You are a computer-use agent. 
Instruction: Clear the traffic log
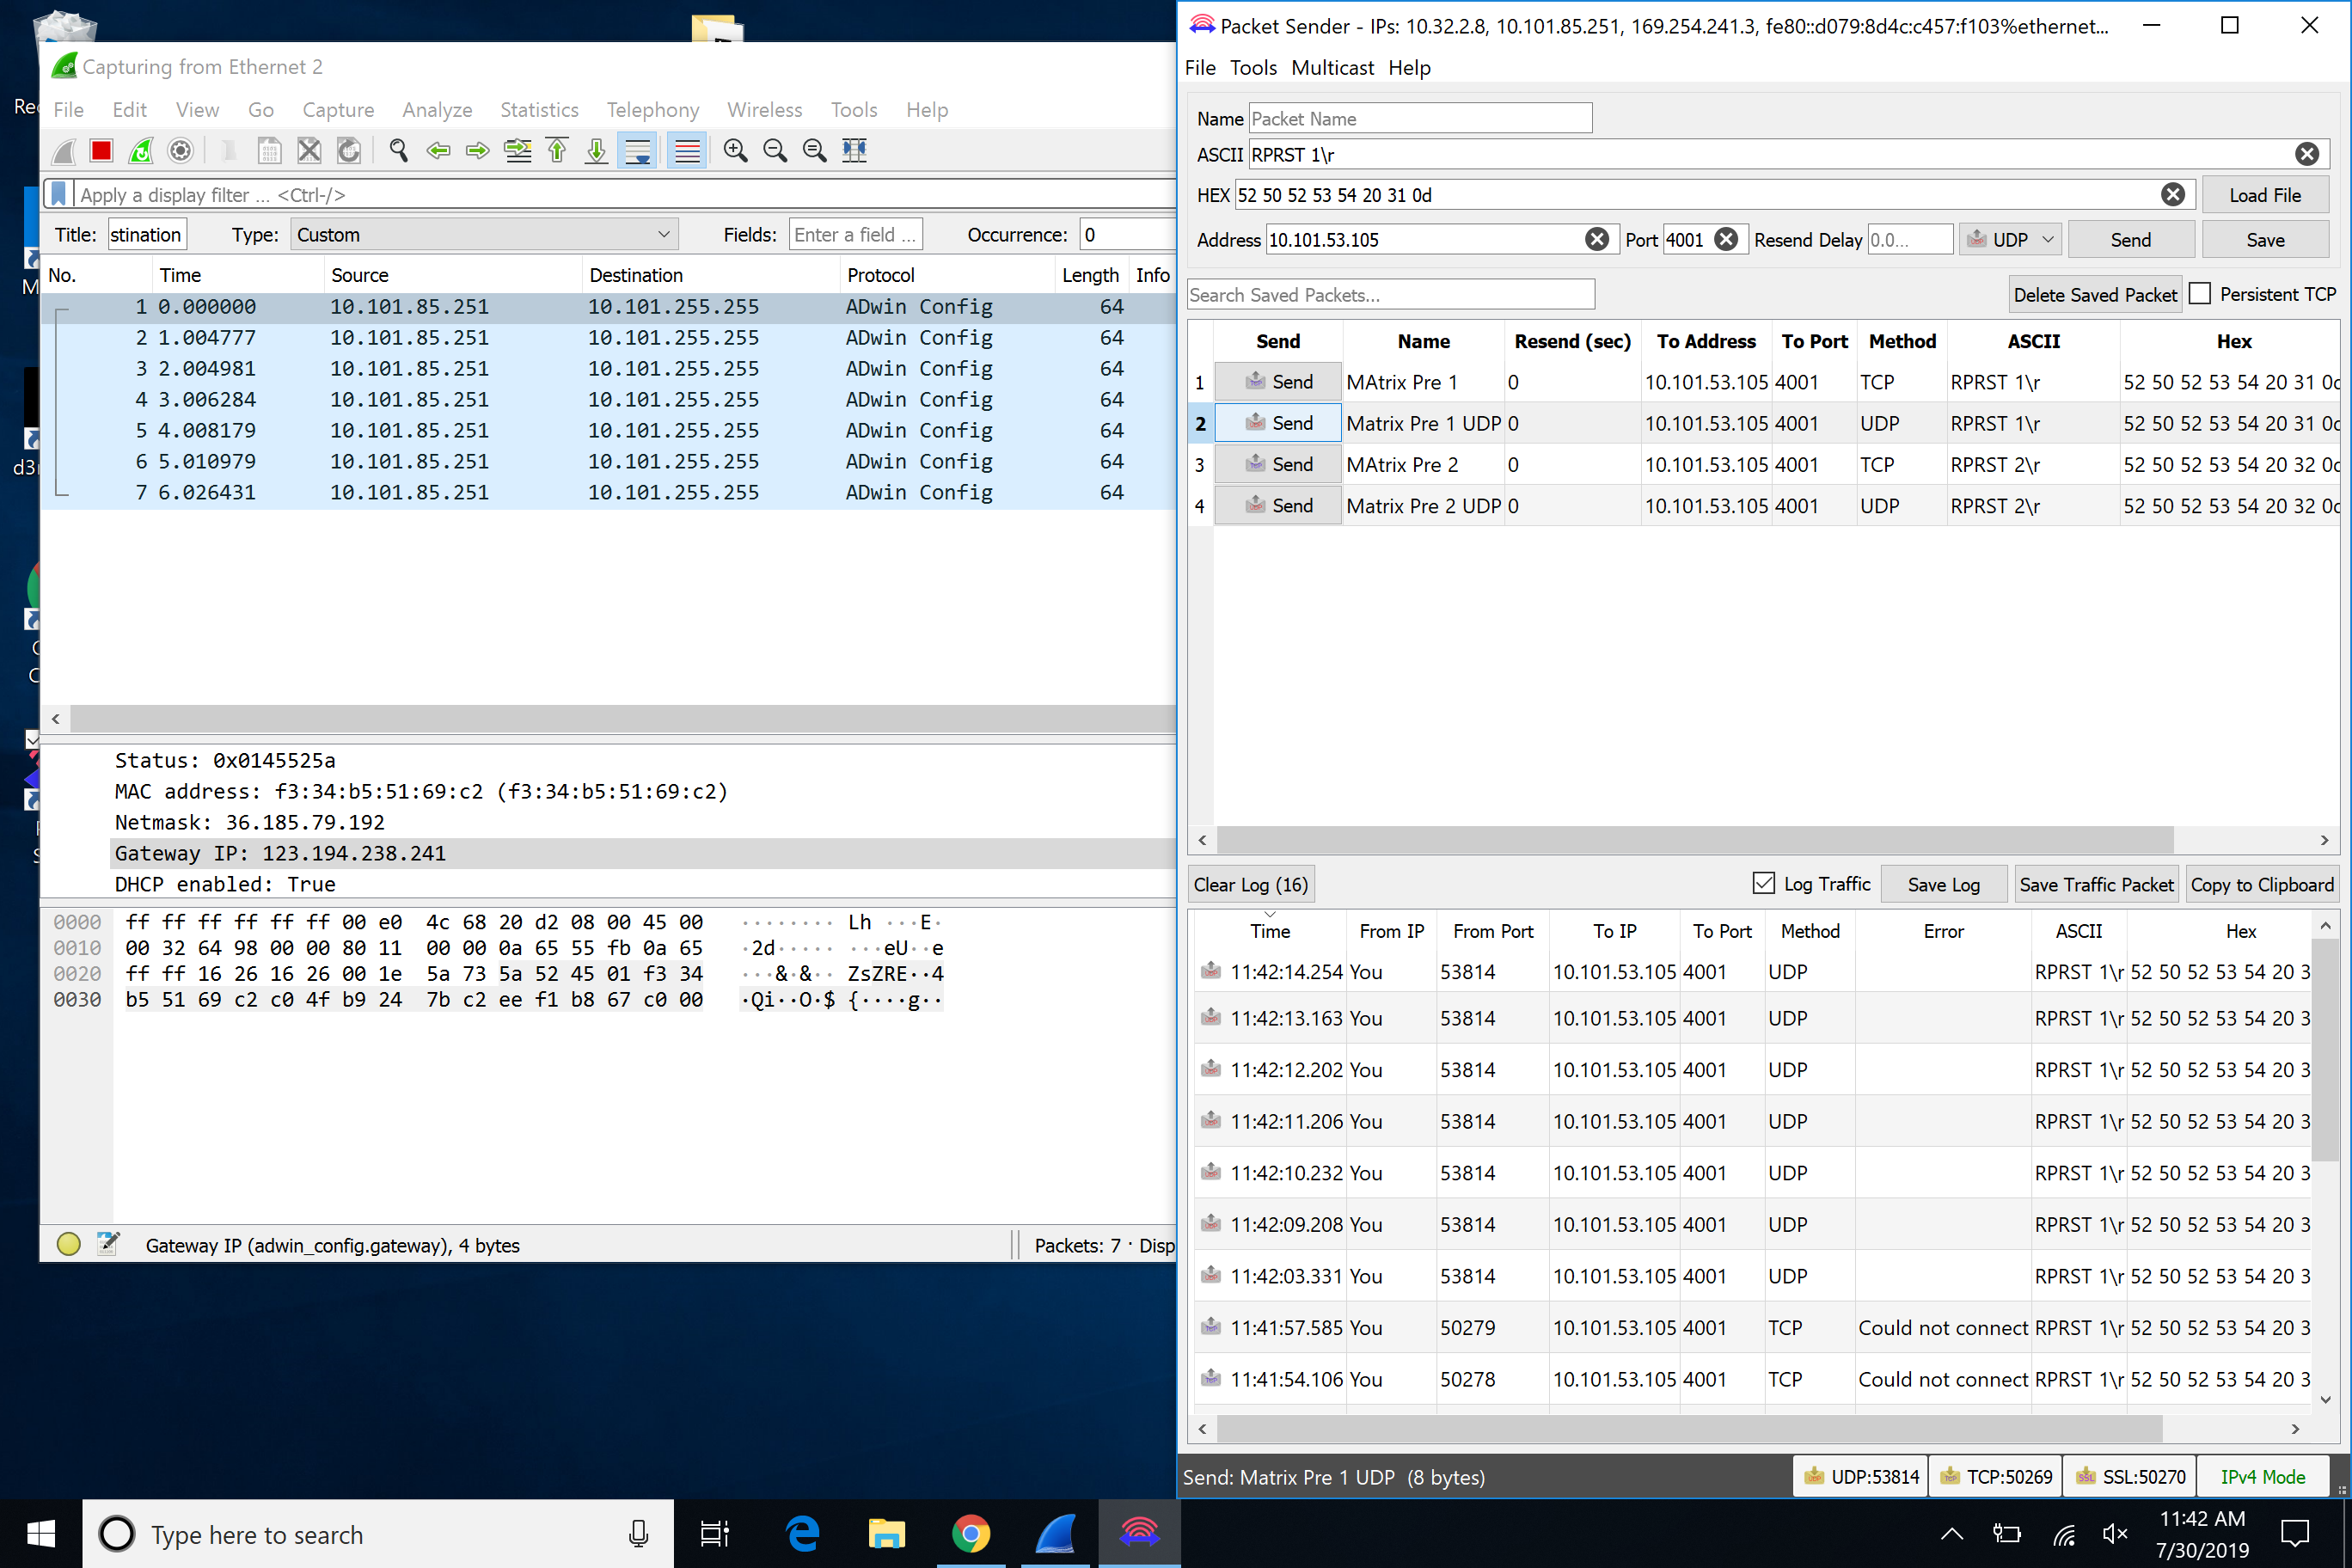pos(1250,883)
